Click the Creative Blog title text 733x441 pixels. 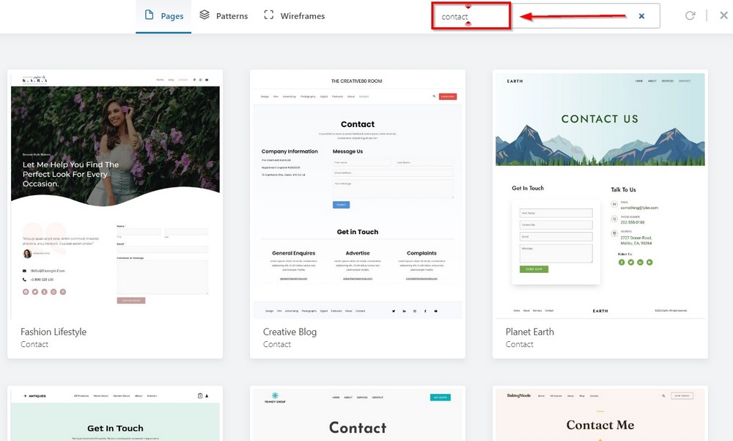point(290,332)
